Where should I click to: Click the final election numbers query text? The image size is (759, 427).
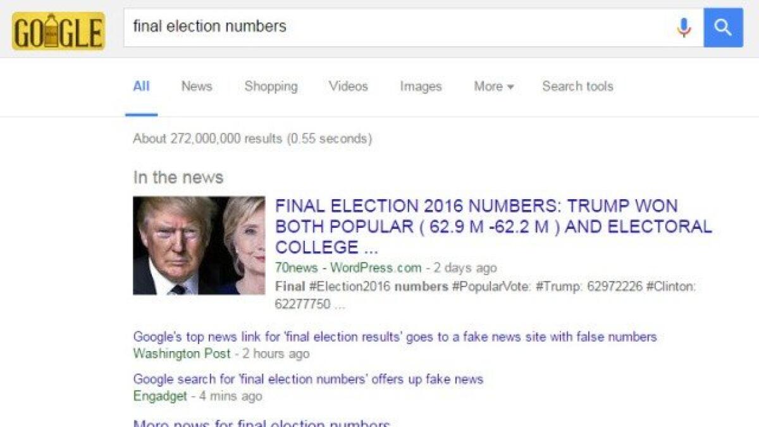click(x=210, y=27)
